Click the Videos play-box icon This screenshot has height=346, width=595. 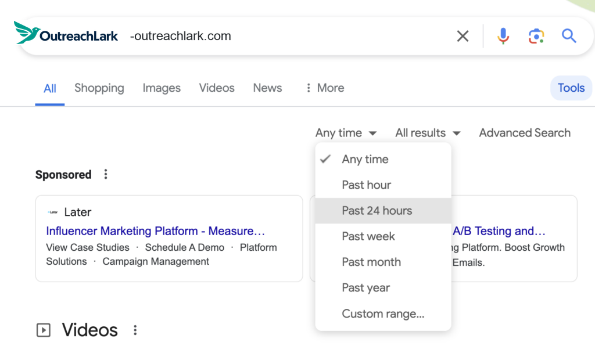coord(44,330)
